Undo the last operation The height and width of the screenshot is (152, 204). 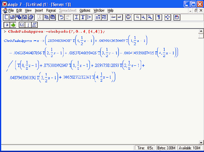tap(62, 17)
